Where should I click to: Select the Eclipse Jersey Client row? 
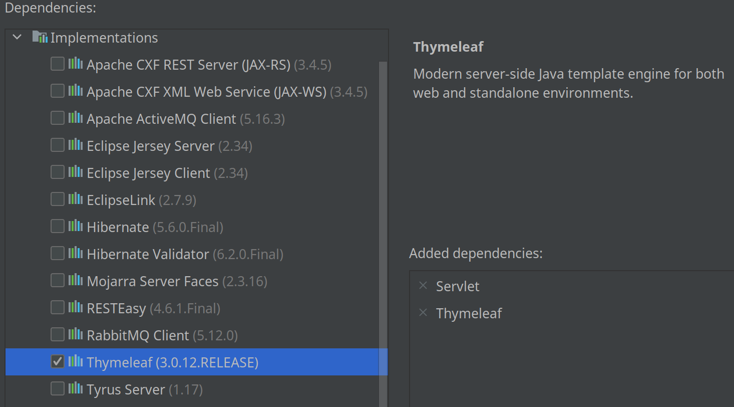tap(148, 173)
